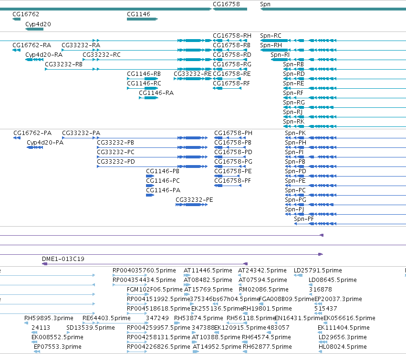Select the RH59895.3prime EST label
The width and height of the screenshot is (406, 354).
(x=49, y=318)
